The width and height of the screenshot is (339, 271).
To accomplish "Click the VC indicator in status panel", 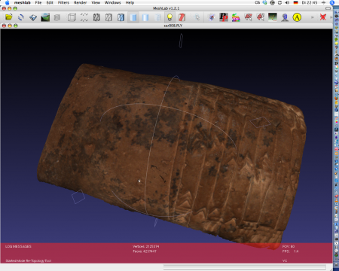I will [x=285, y=260].
